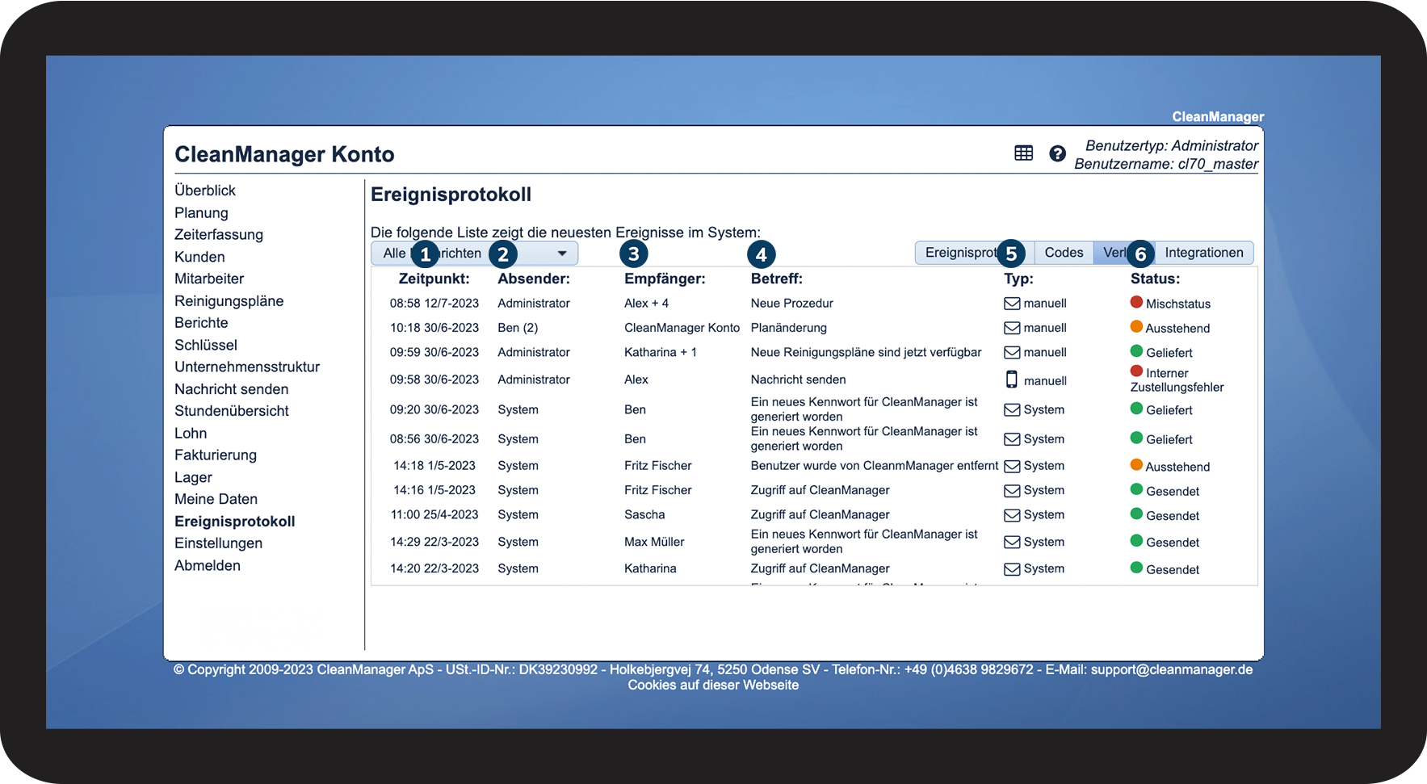Viewport: 1427px width, 784px height.
Task: Open the Cookies auf dieser Webseite link
Action: 713,685
